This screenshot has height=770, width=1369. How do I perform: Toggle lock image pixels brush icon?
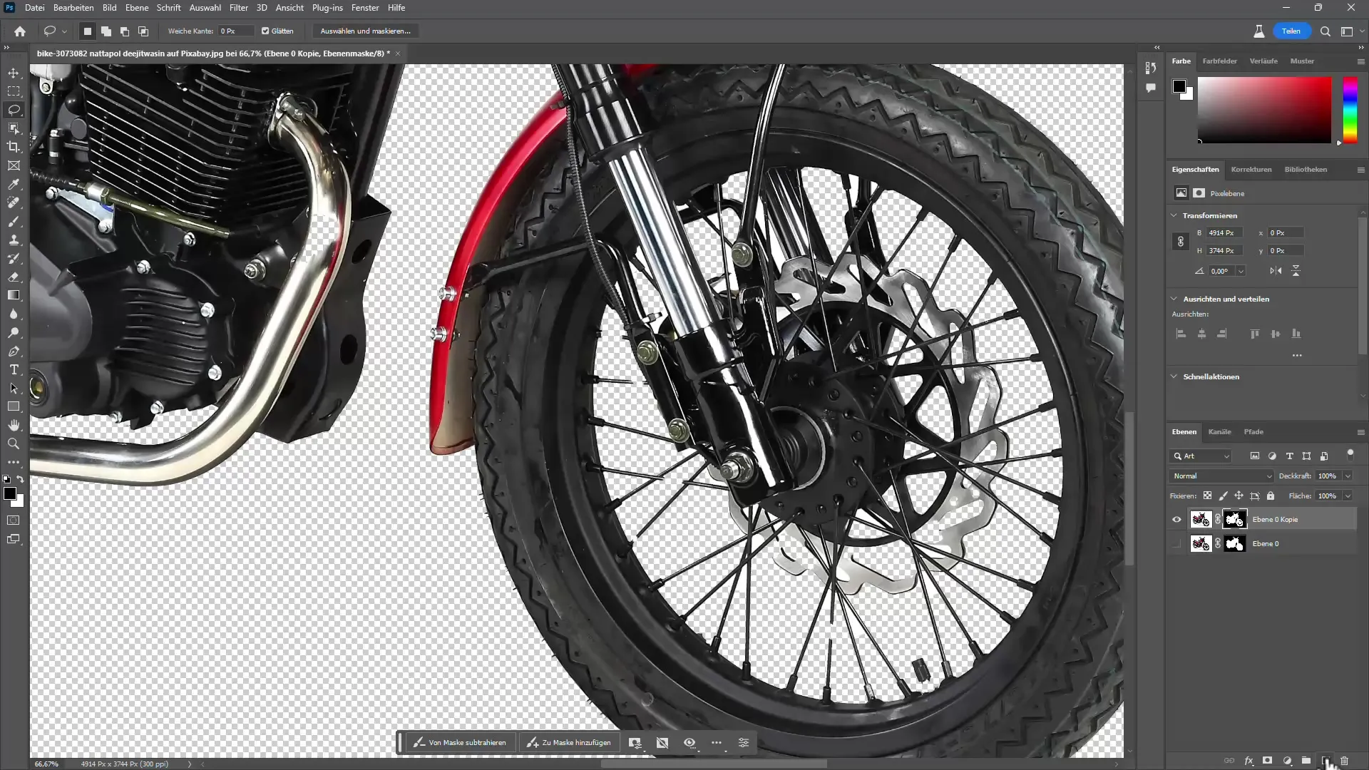coord(1223,496)
